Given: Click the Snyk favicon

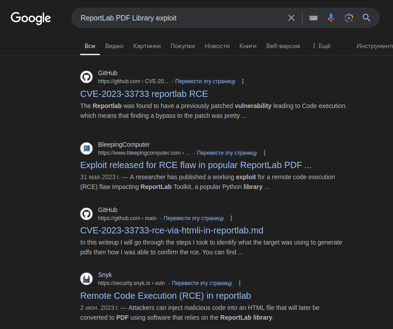Looking at the screenshot, I should point(86,279).
